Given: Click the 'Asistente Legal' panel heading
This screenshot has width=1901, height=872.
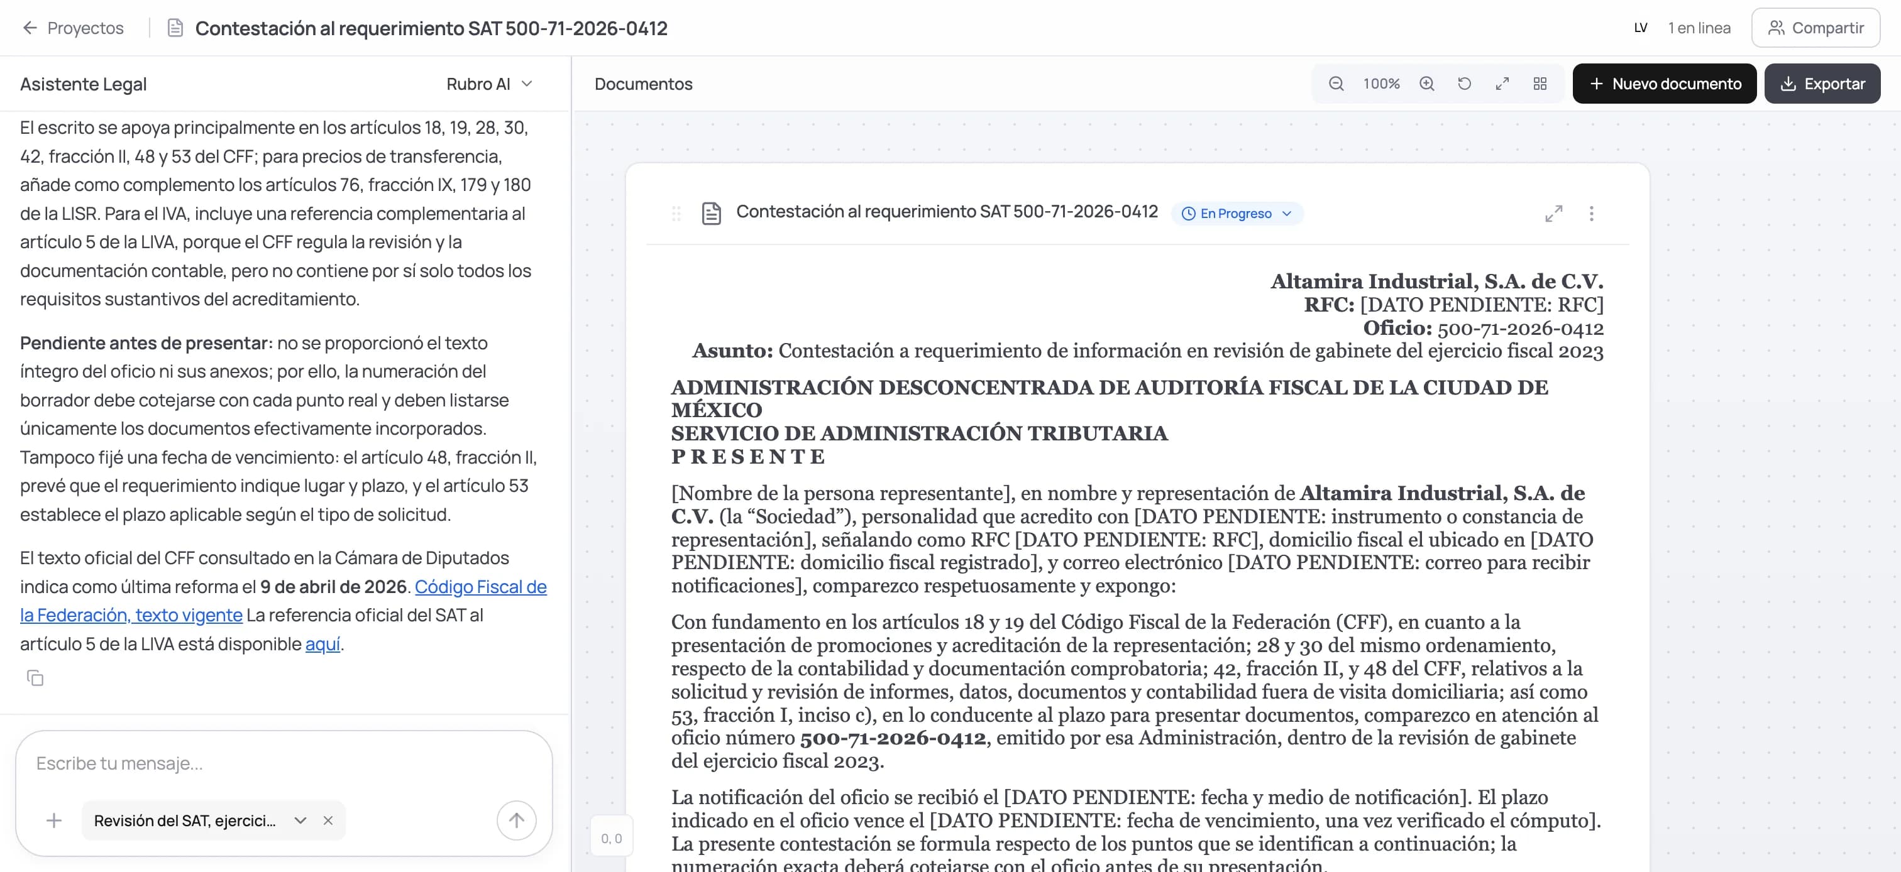Looking at the screenshot, I should [x=84, y=84].
